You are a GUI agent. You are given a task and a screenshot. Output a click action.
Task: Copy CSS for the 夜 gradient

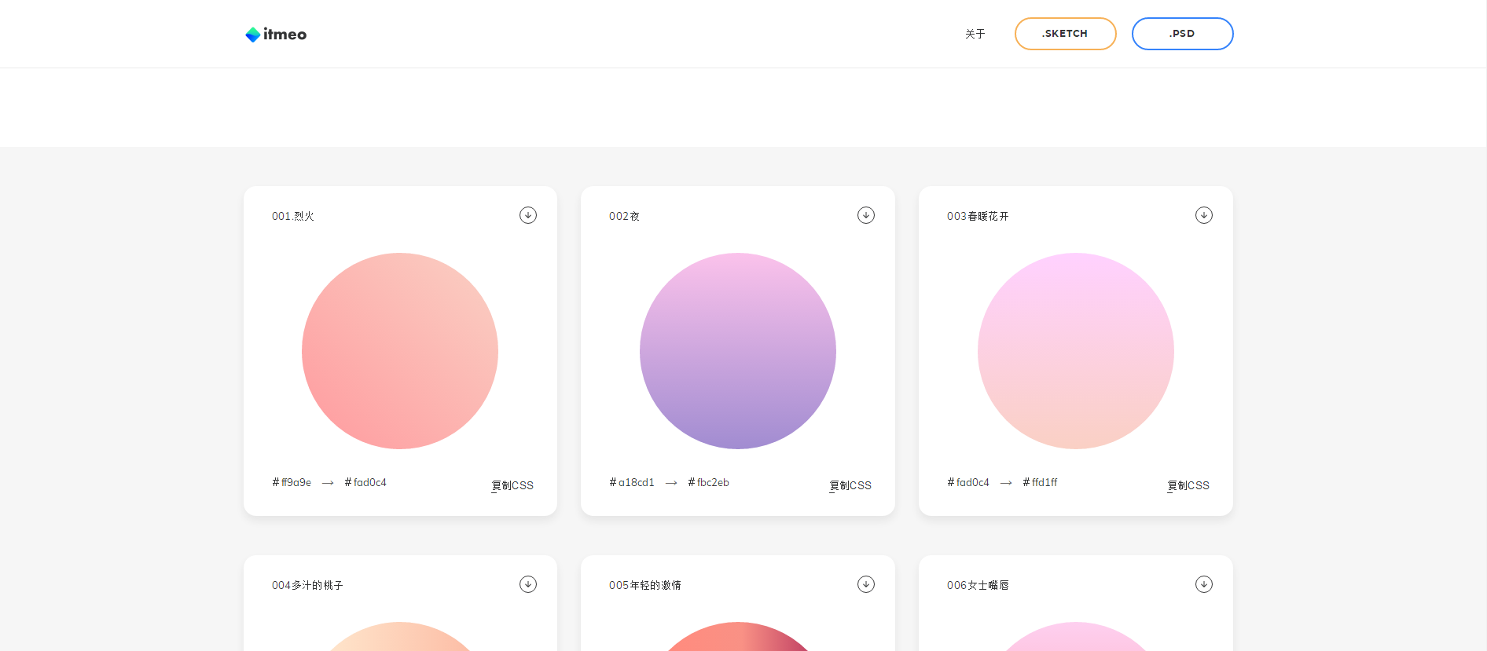850,485
